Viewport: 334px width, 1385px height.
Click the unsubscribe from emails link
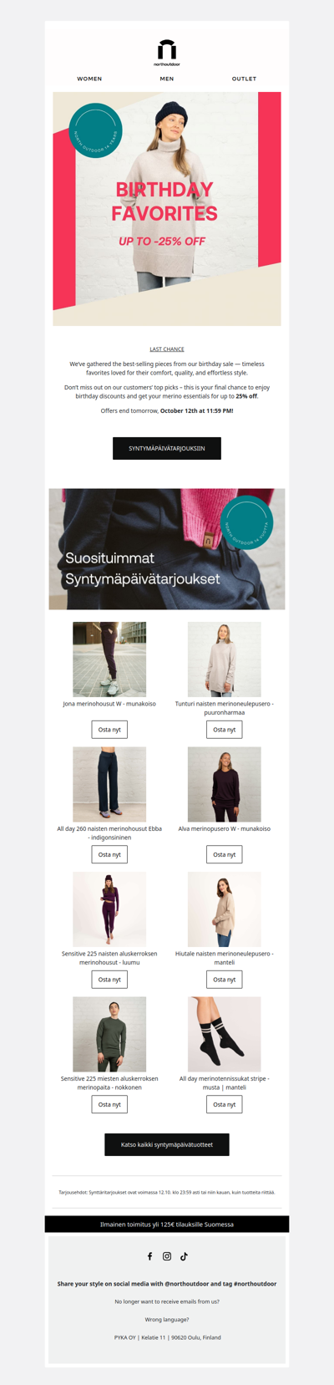(x=167, y=1301)
